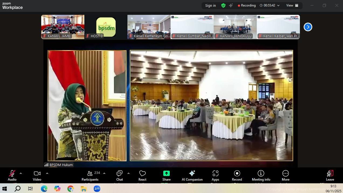This screenshot has width=343, height=193.
Task: Click the encryption shield icon
Action: 223,5
